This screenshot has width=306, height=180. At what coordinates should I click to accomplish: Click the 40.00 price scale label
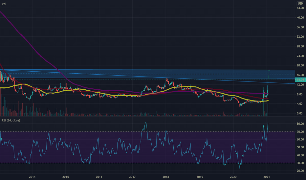[x=300, y=18]
